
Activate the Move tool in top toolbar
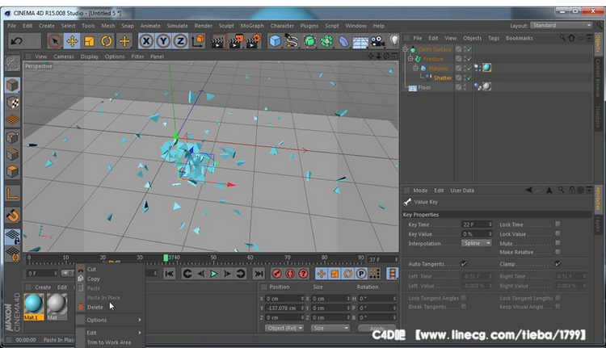[x=72, y=41]
